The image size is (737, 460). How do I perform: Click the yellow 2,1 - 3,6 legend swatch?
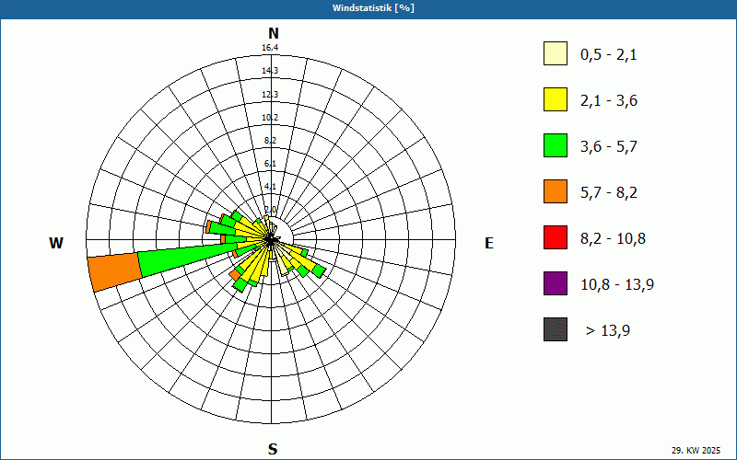click(556, 99)
